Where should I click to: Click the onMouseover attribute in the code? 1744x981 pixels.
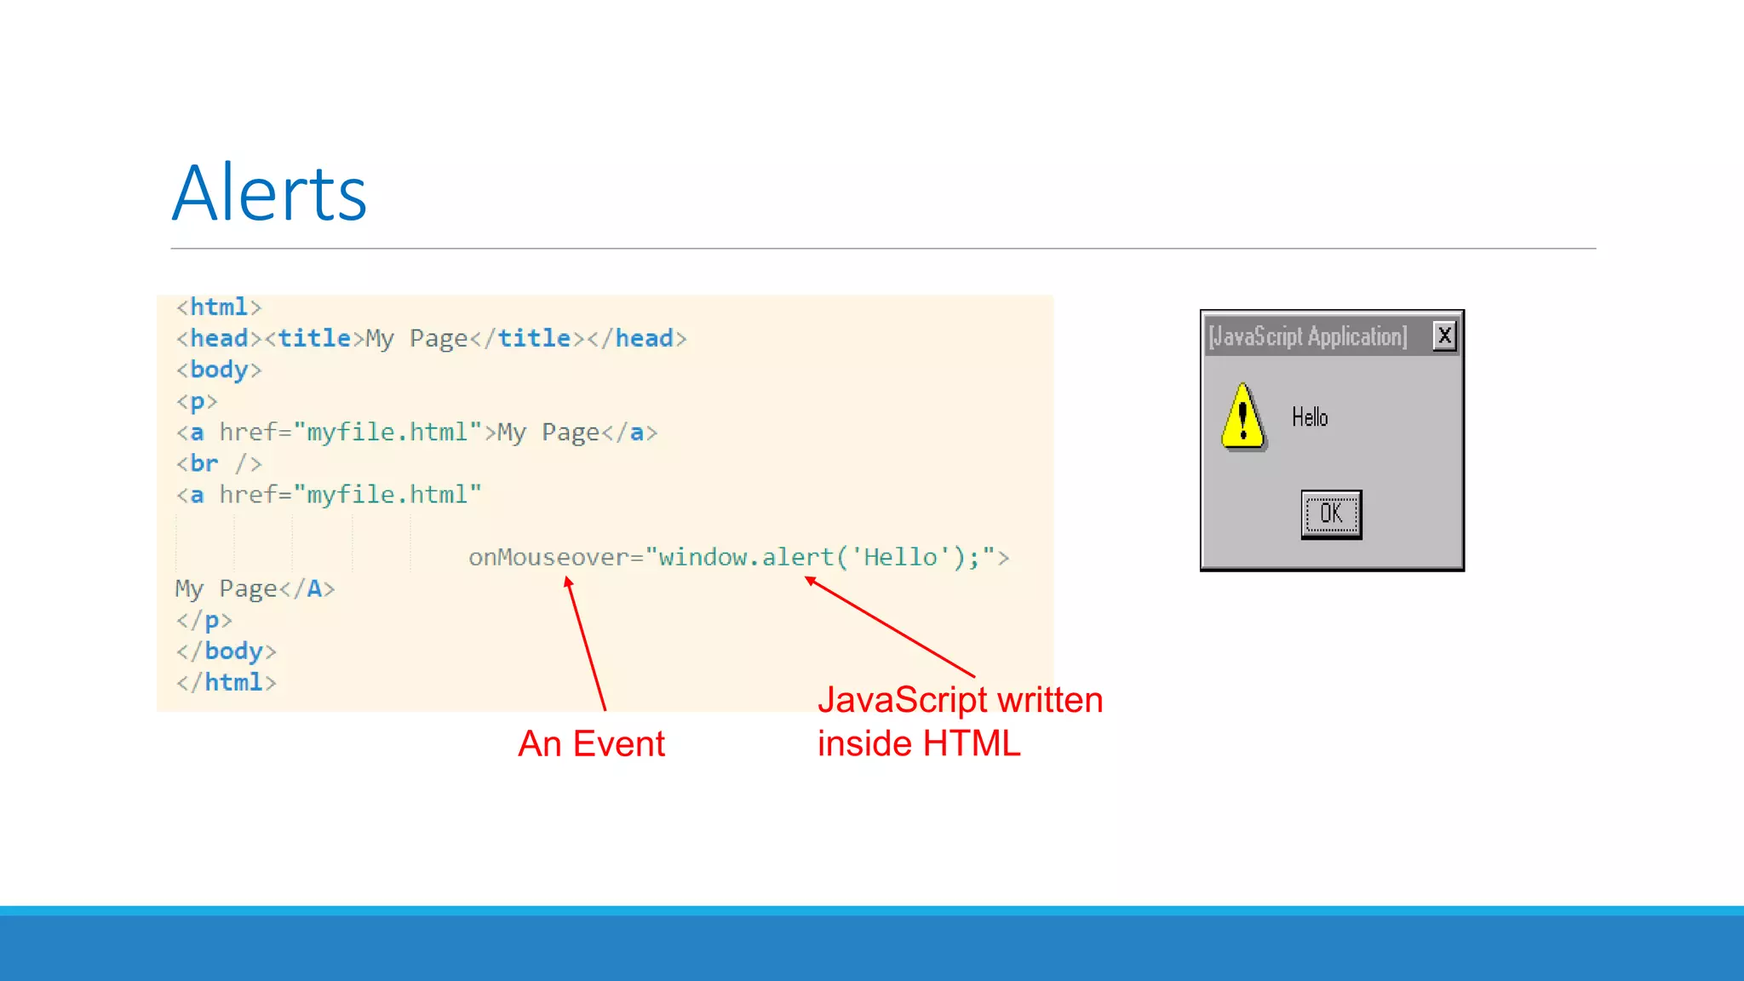548,557
